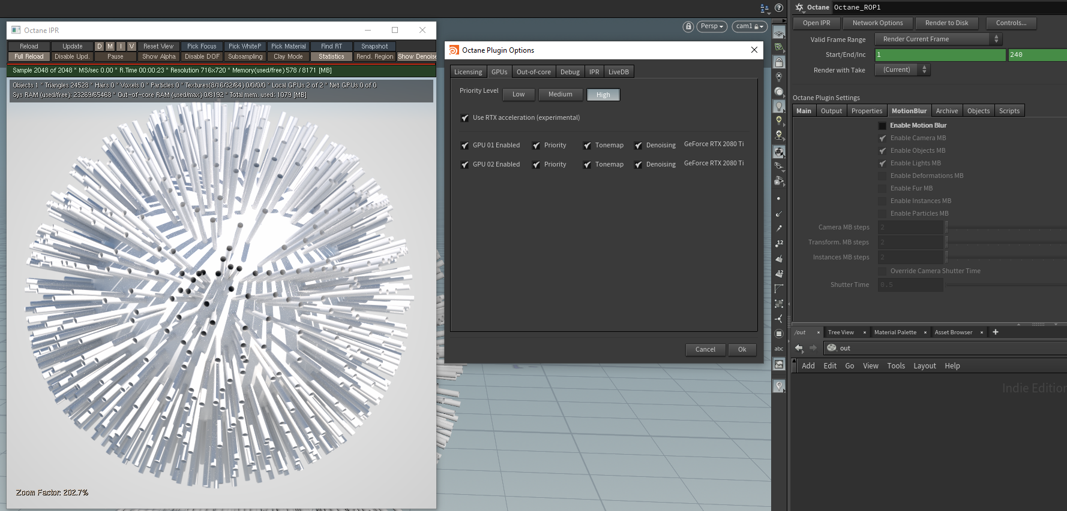Click the viewport lock icon beside Persp
The width and height of the screenshot is (1067, 511).
688,26
